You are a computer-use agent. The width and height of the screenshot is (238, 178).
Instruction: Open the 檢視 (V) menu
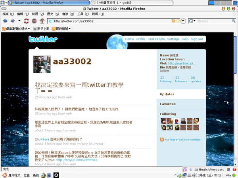pos(38,14)
